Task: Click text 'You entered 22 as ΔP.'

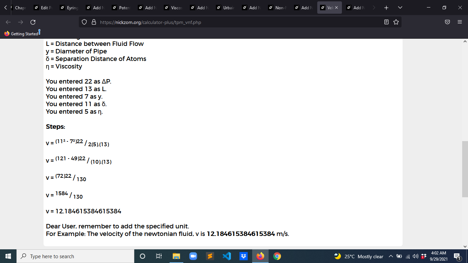Action: pyautogui.click(x=79, y=82)
